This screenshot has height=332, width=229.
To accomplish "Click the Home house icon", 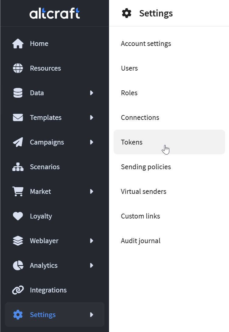I will pos(18,44).
